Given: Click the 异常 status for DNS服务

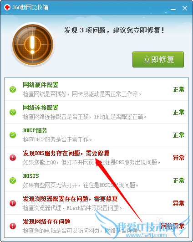Looking at the screenshot, I should click(x=179, y=158).
